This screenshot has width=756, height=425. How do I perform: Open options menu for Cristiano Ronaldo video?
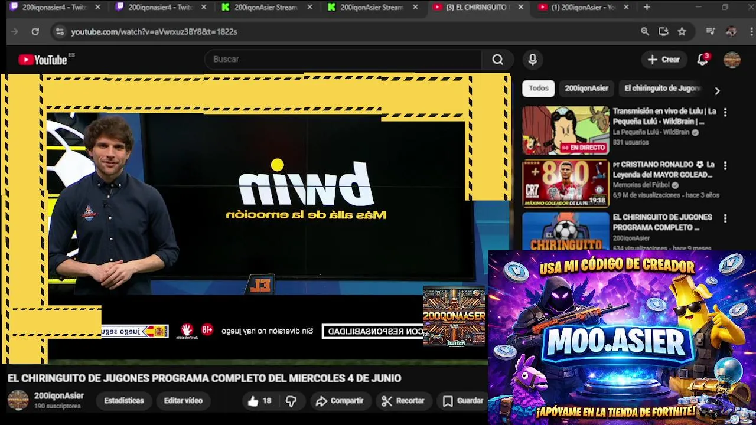(725, 165)
